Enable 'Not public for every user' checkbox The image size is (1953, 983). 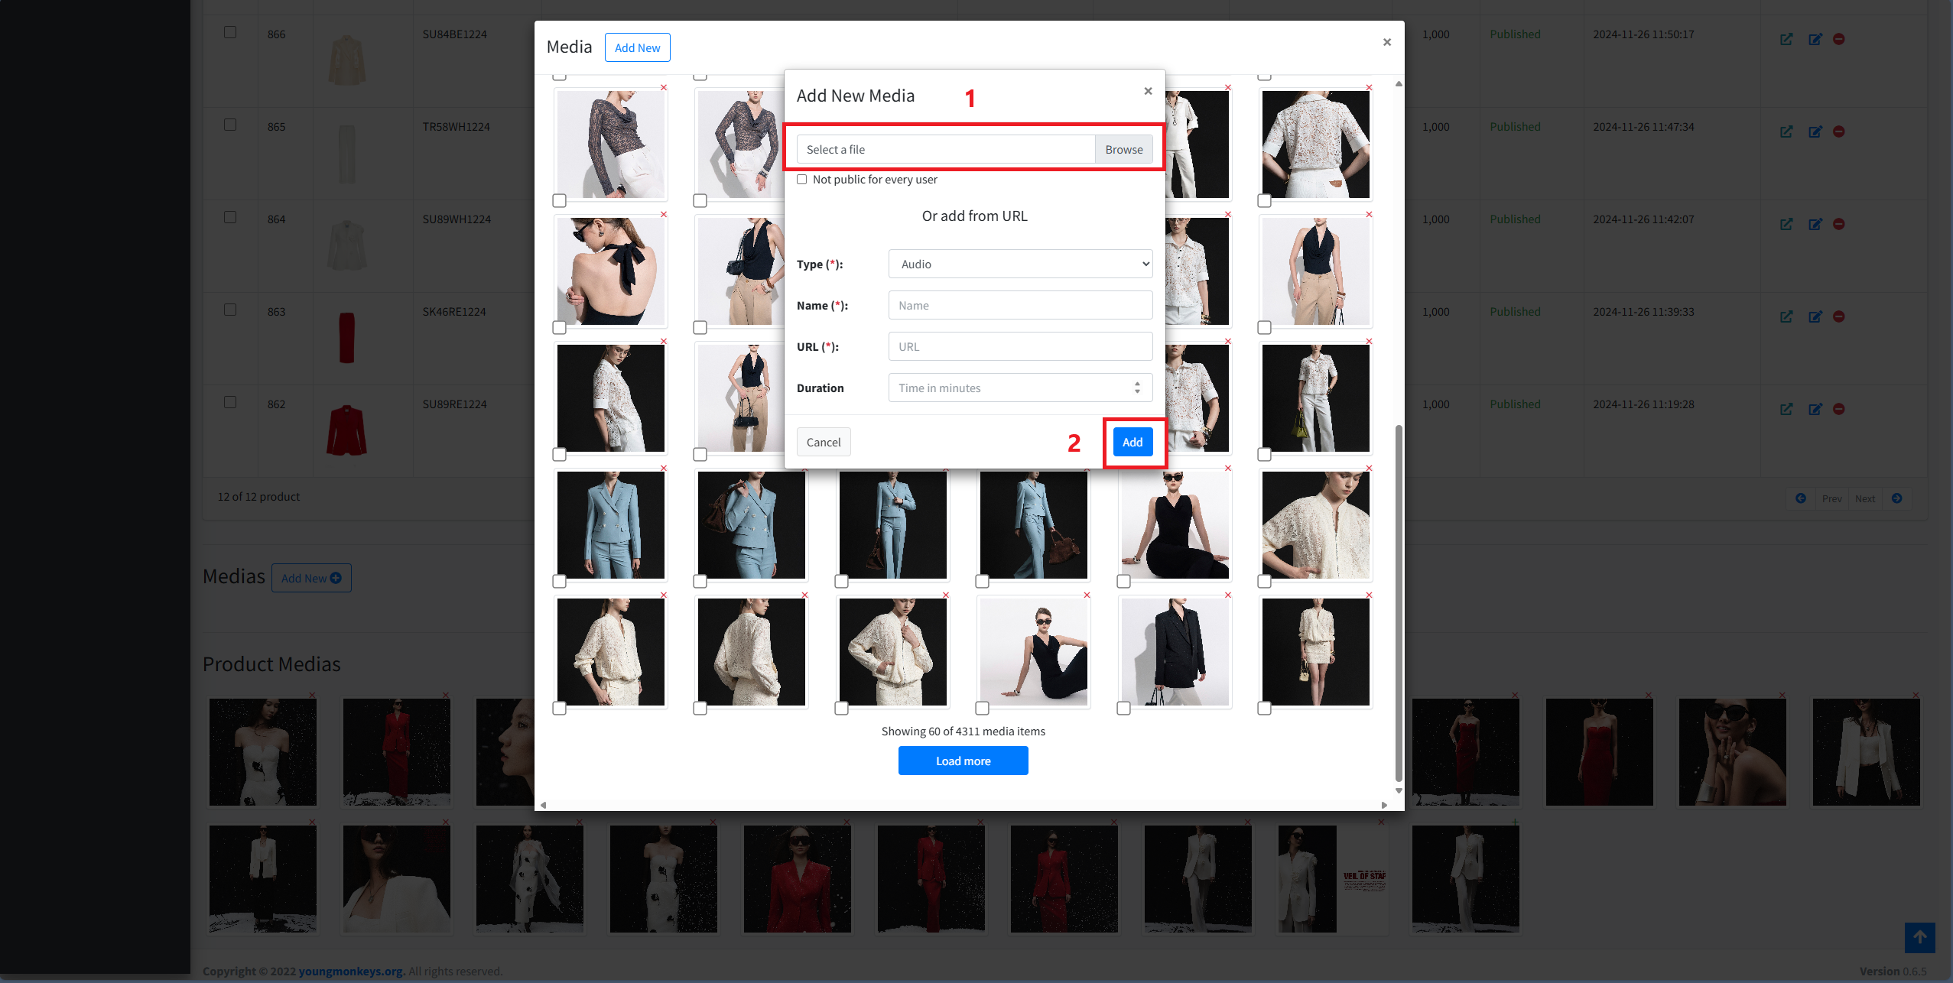801,180
